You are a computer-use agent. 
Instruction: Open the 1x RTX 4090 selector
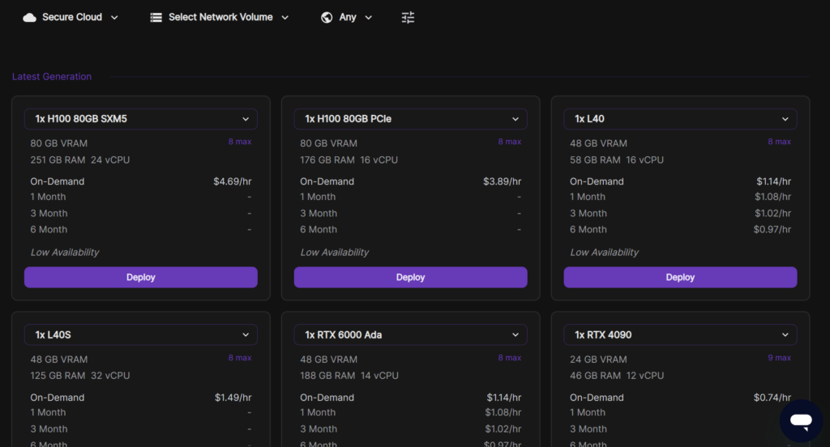click(x=680, y=335)
